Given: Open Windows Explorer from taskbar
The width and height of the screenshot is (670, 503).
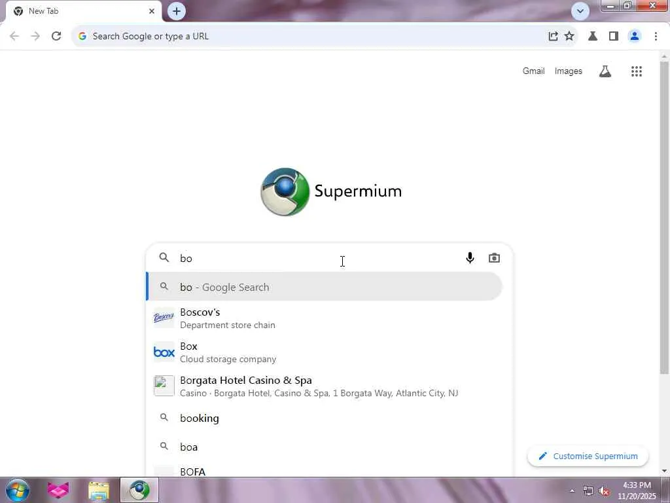Looking at the screenshot, I should 99,490.
